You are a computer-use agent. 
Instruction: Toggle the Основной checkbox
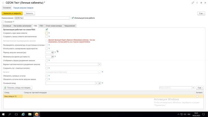tap(3, 22)
